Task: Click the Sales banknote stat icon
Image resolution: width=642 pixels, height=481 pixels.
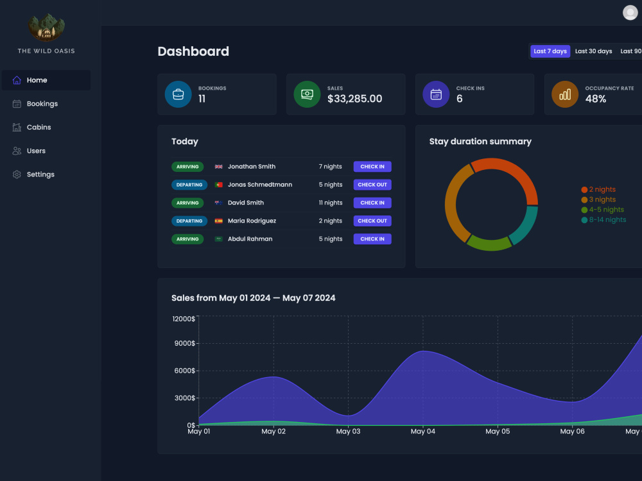Action: 307,94
